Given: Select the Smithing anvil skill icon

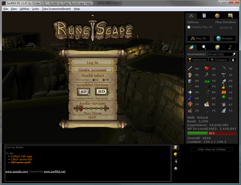Looking at the screenshot, I should [x=224, y=75].
